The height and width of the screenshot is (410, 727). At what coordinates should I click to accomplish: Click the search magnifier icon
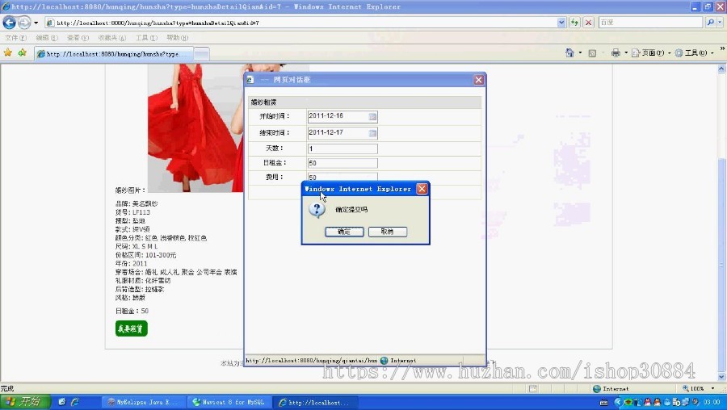(710, 23)
